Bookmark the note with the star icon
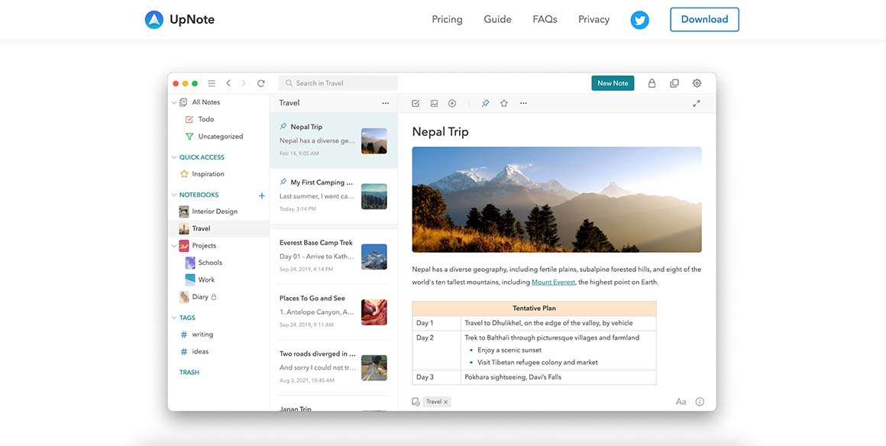The image size is (886, 446). click(x=504, y=103)
